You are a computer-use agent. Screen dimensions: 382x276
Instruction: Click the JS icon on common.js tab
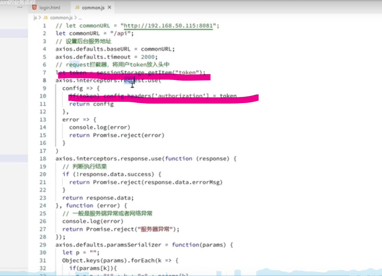point(77,8)
